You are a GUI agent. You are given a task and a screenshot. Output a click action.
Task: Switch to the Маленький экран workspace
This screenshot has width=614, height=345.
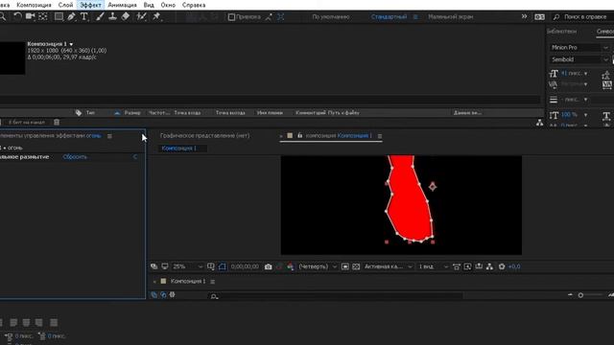pyautogui.click(x=451, y=17)
